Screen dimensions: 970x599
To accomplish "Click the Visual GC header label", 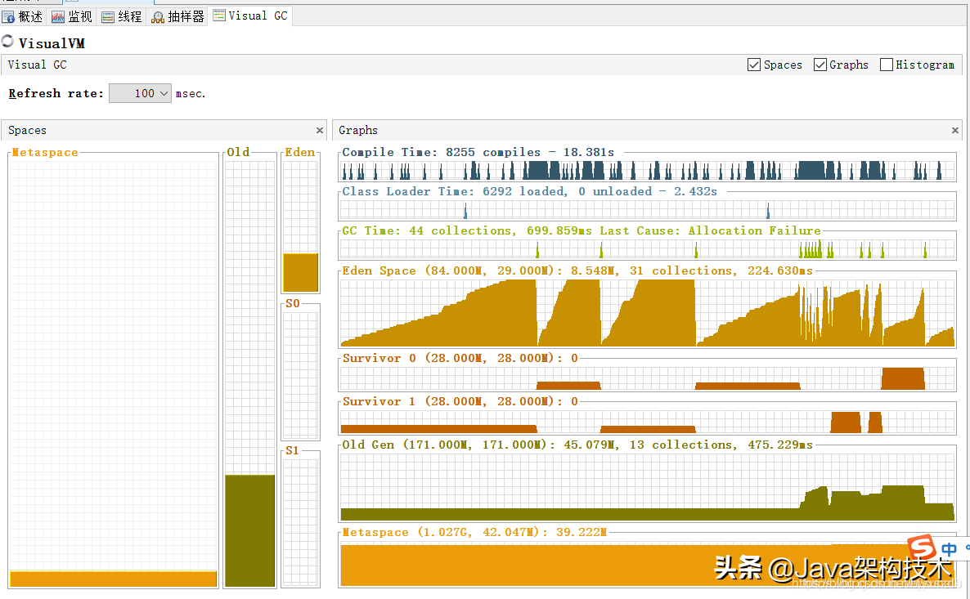I will coord(37,65).
